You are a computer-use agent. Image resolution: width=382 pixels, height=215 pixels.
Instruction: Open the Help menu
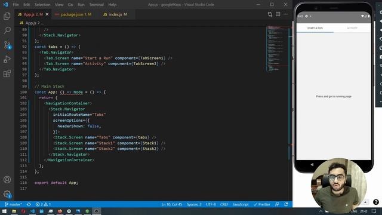(x=112, y=5)
